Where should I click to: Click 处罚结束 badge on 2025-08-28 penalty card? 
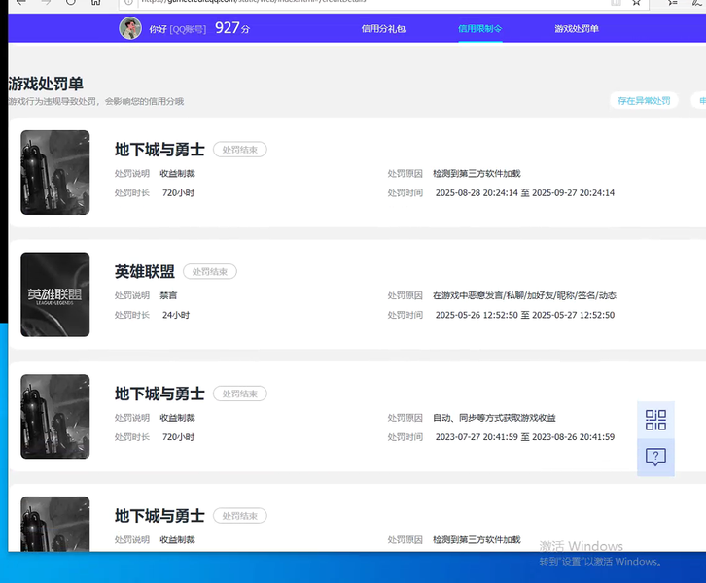coord(240,150)
